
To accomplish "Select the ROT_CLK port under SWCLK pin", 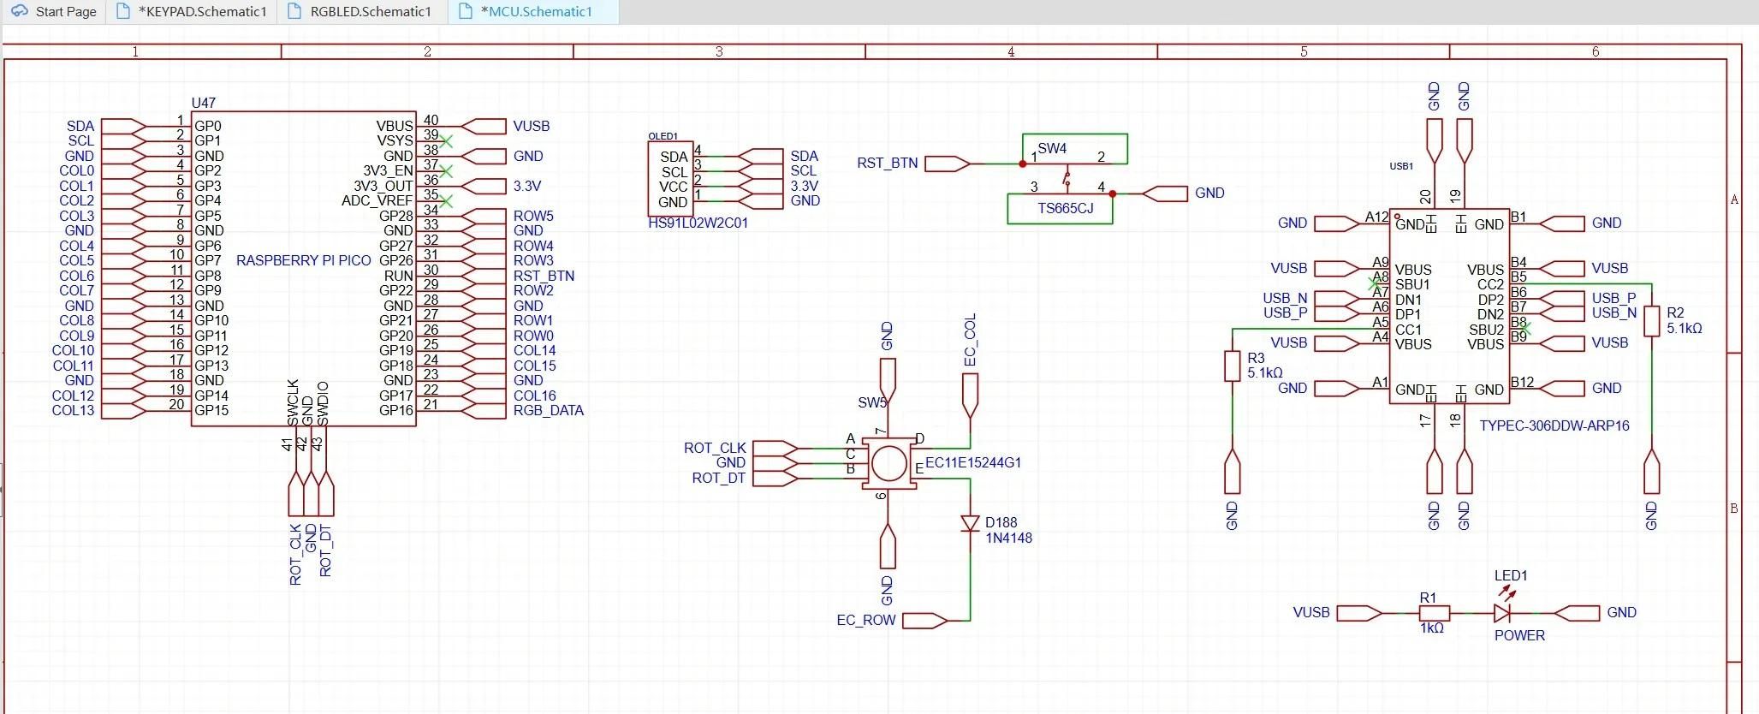I will click(x=295, y=494).
